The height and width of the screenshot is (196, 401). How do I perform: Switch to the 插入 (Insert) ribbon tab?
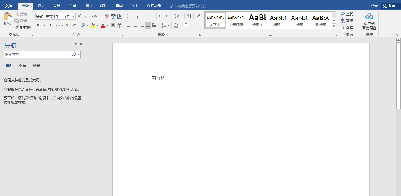tap(41, 6)
